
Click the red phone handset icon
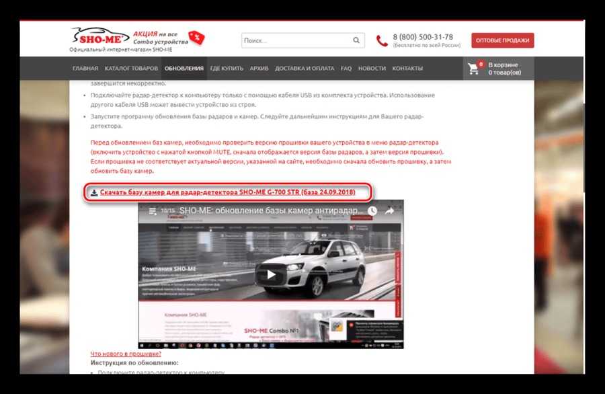pos(382,41)
